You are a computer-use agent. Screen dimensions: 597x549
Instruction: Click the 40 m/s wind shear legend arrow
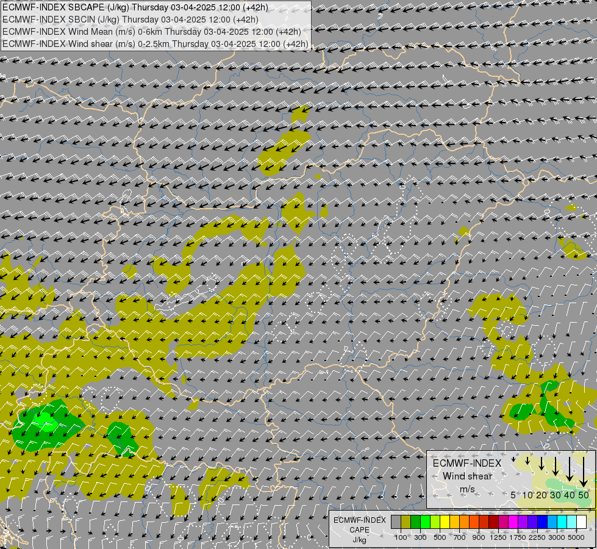click(x=570, y=469)
